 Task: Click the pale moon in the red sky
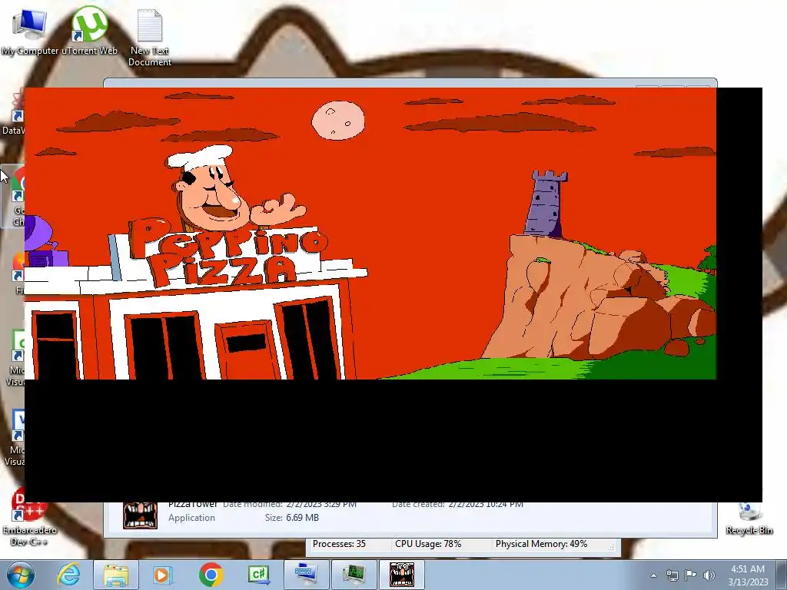(x=338, y=121)
